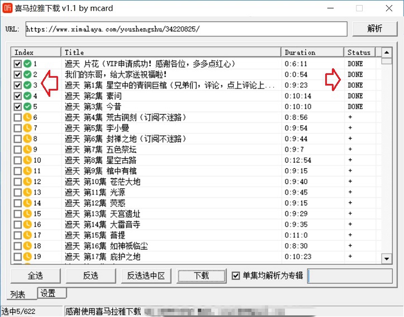Check the checkbox for track 6
The image size is (404, 317).
(x=17, y=117)
